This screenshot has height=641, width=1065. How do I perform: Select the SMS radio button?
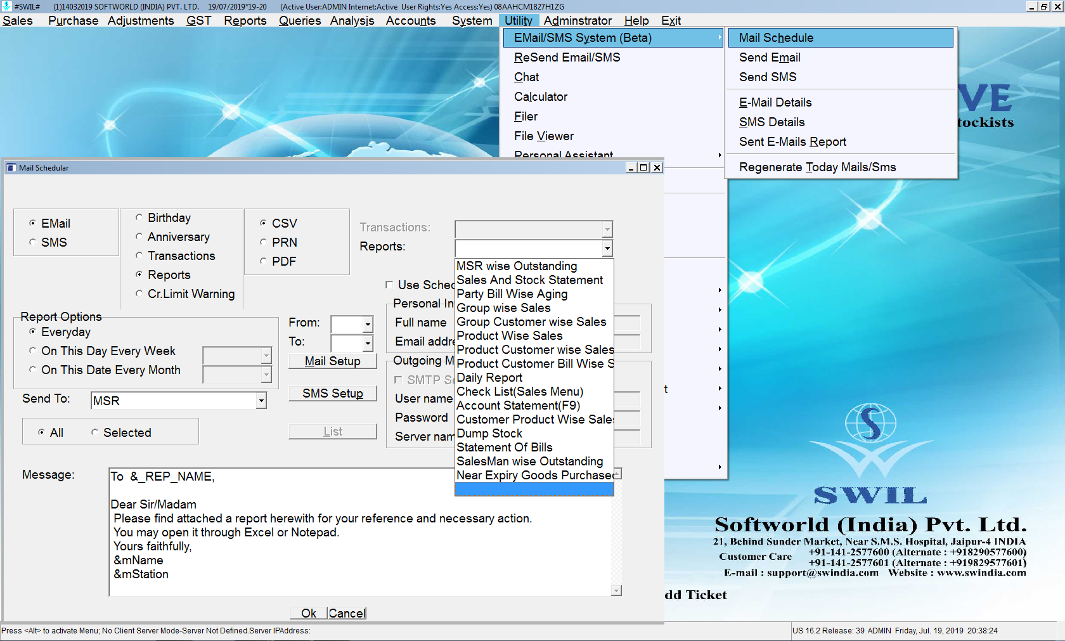click(32, 242)
